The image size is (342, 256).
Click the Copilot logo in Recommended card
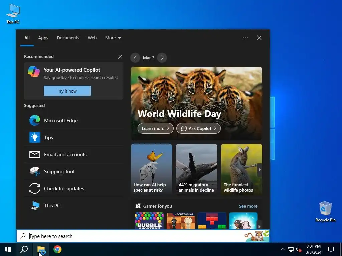[34, 72]
